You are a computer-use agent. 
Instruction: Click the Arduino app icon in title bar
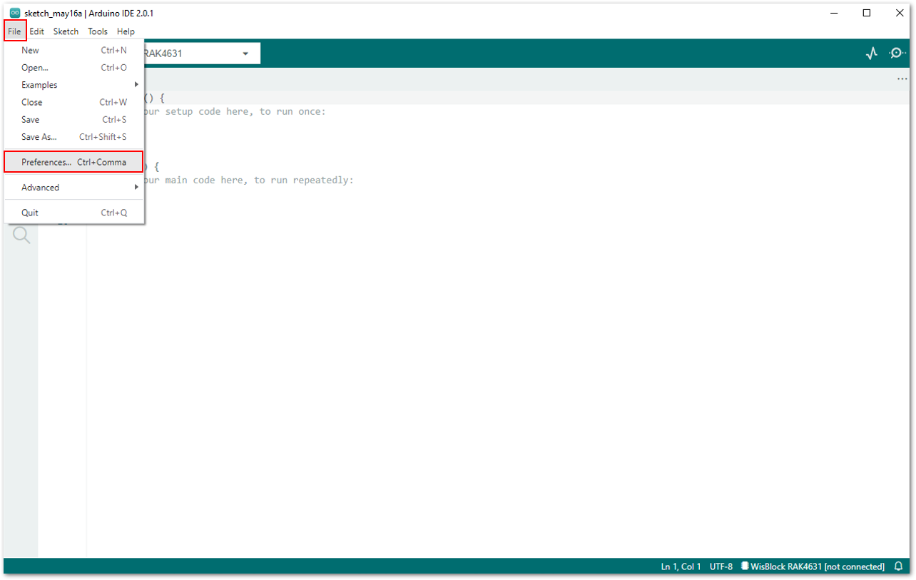coord(14,13)
